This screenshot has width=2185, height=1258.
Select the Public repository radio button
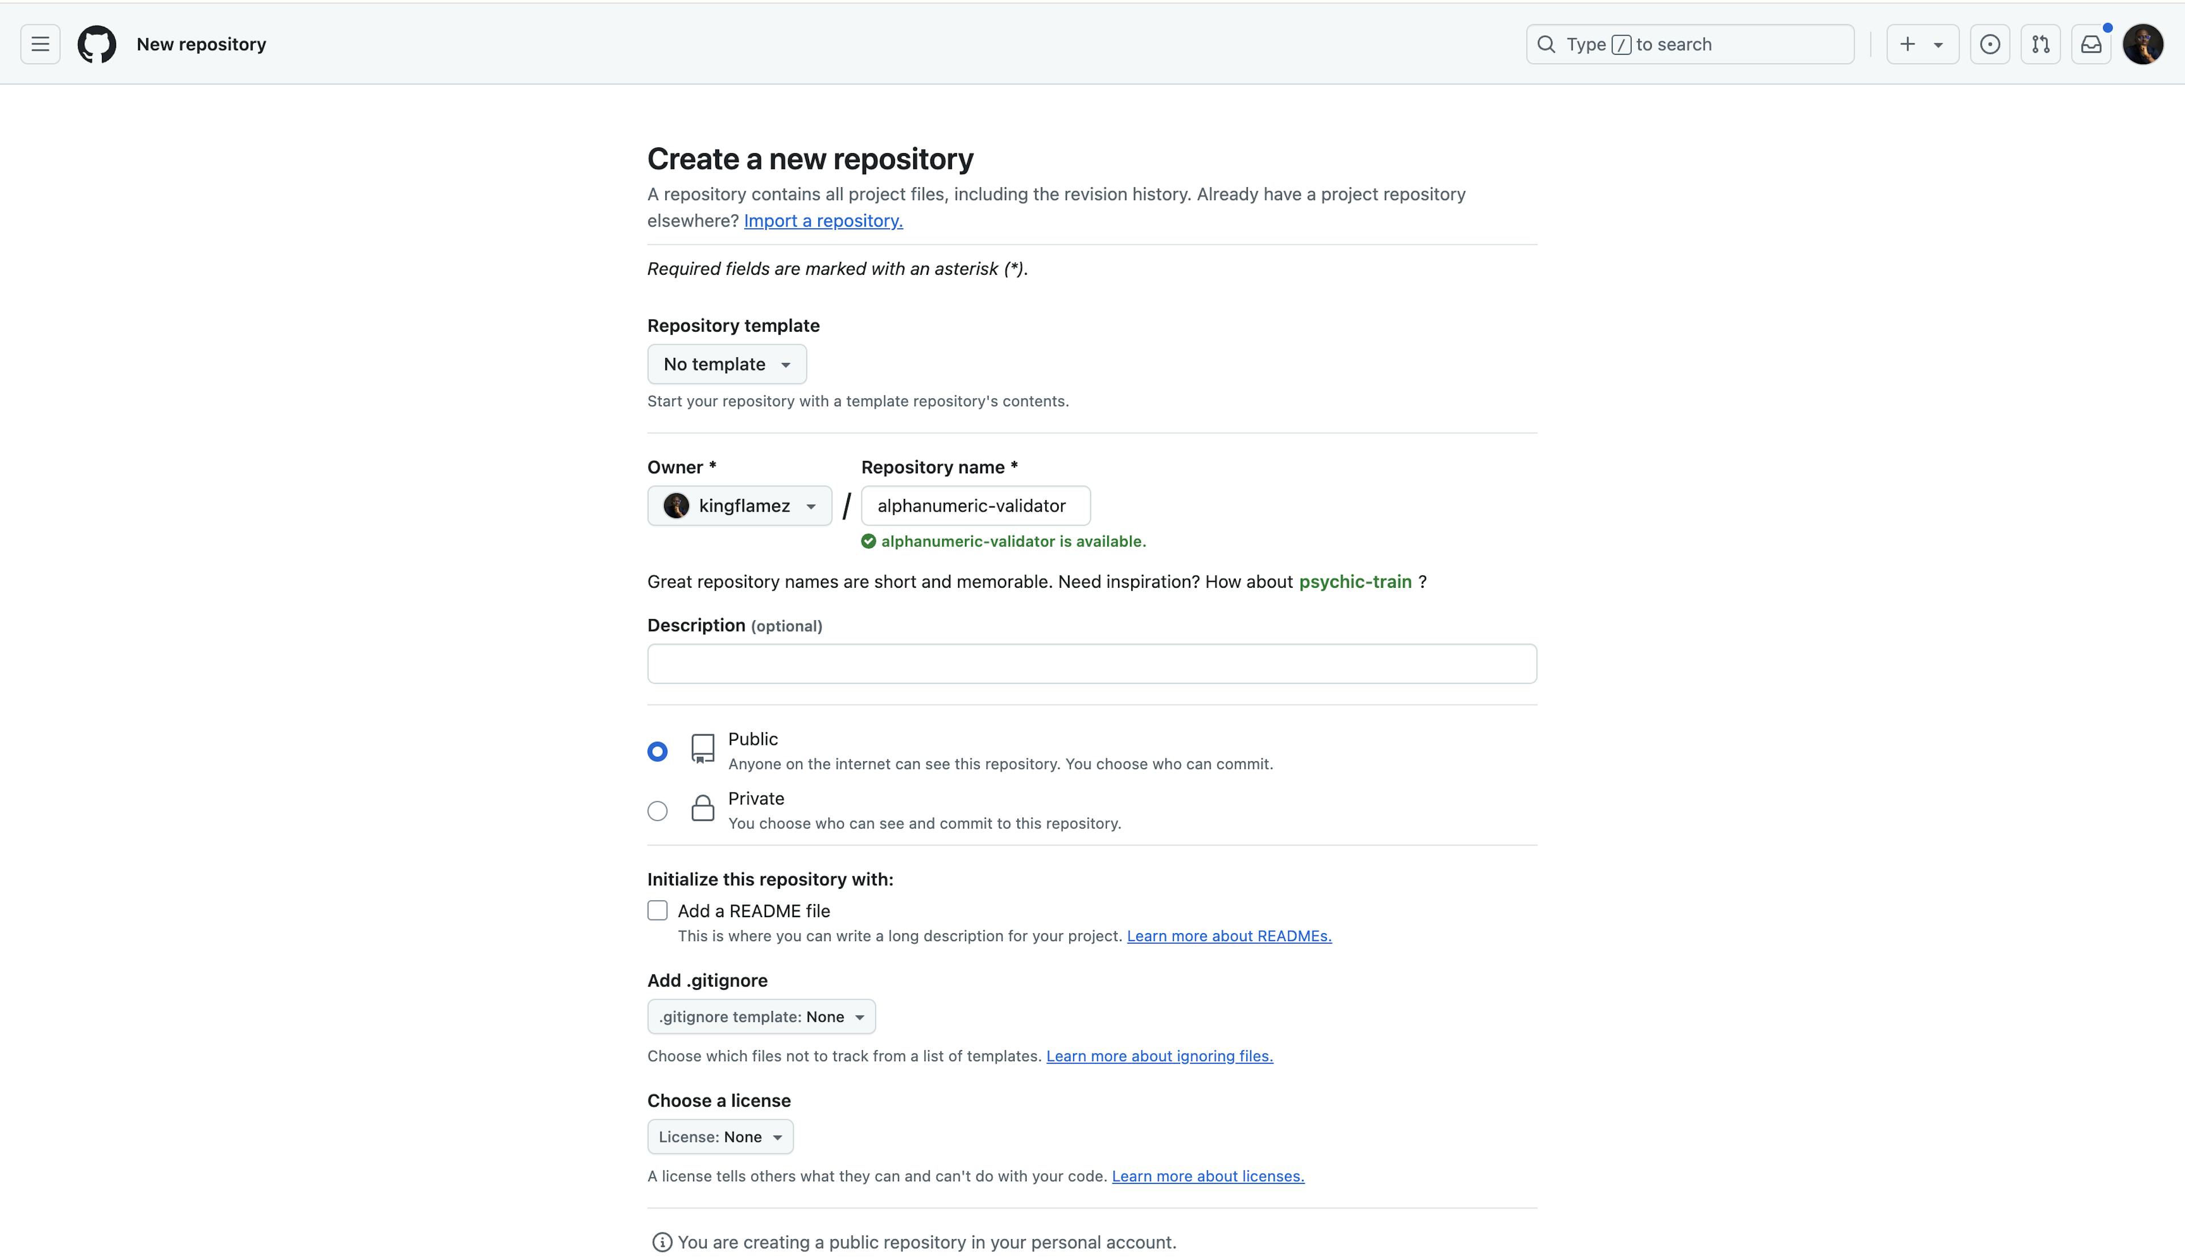[657, 750]
